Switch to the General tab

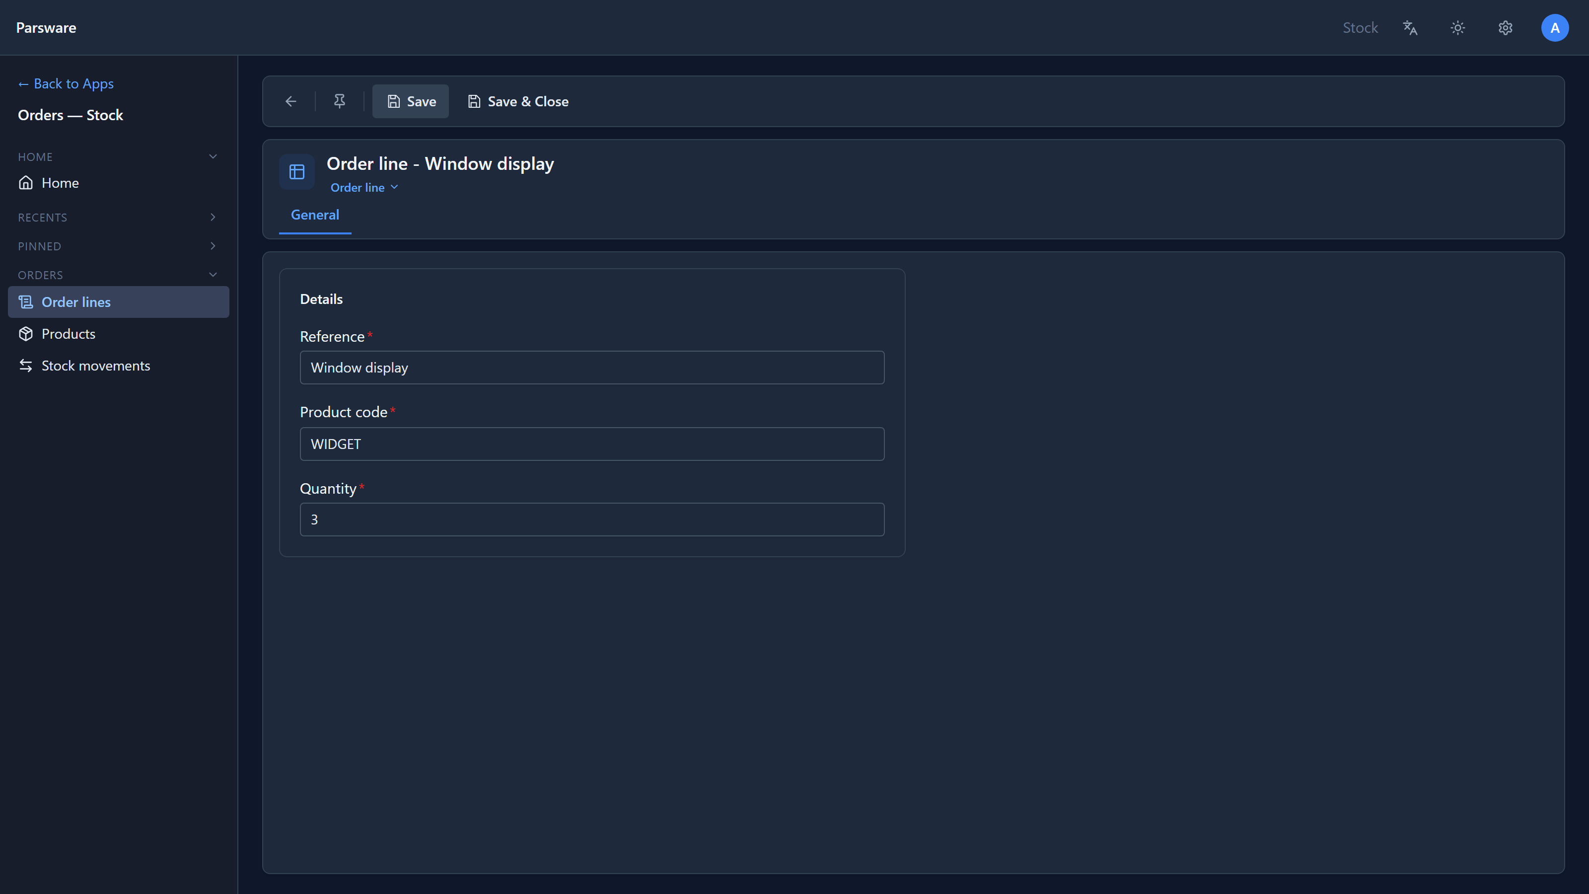point(315,215)
